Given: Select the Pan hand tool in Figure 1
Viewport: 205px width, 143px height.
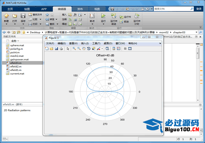Looking at the screenshot, I should coord(84,49).
